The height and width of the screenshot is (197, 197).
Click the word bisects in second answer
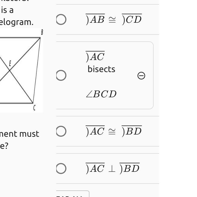click(102, 69)
